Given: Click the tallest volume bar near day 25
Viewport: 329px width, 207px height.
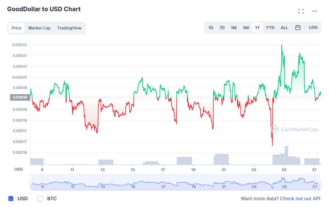Looking at the screenshot, I should [x=286, y=155].
